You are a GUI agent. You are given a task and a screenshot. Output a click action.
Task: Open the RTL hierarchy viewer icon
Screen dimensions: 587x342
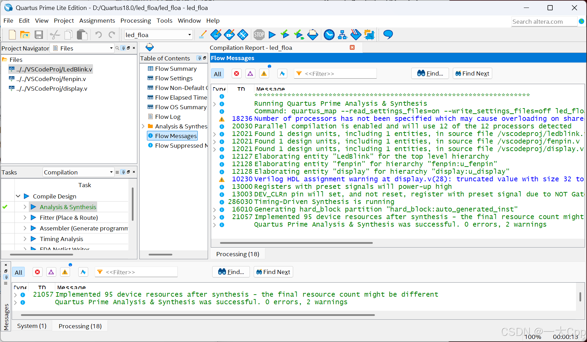click(343, 35)
